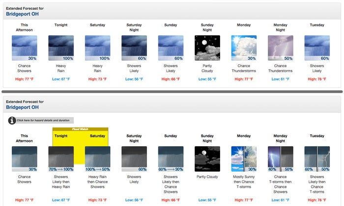344x206 pixels.
Task: Click the Tuesday showers likely icon in upper forecast
Action: pos(317,48)
